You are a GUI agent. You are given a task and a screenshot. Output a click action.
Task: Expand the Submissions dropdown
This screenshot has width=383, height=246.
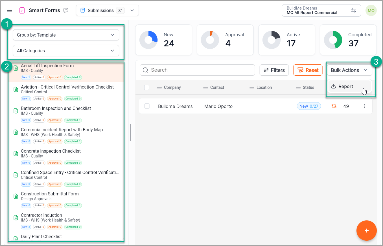pyautogui.click(x=107, y=10)
